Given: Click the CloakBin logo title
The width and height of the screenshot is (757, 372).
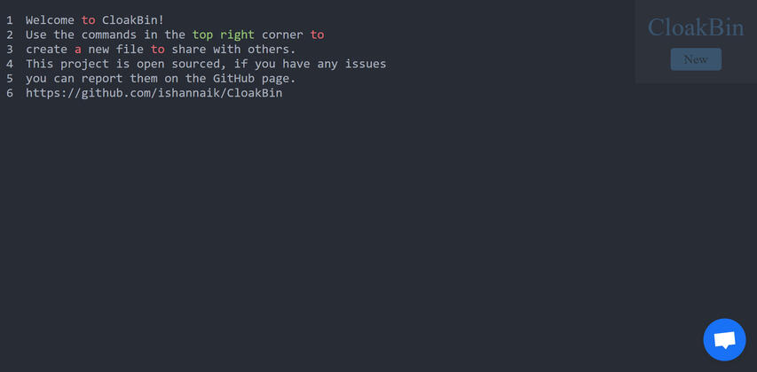Looking at the screenshot, I should (x=696, y=27).
